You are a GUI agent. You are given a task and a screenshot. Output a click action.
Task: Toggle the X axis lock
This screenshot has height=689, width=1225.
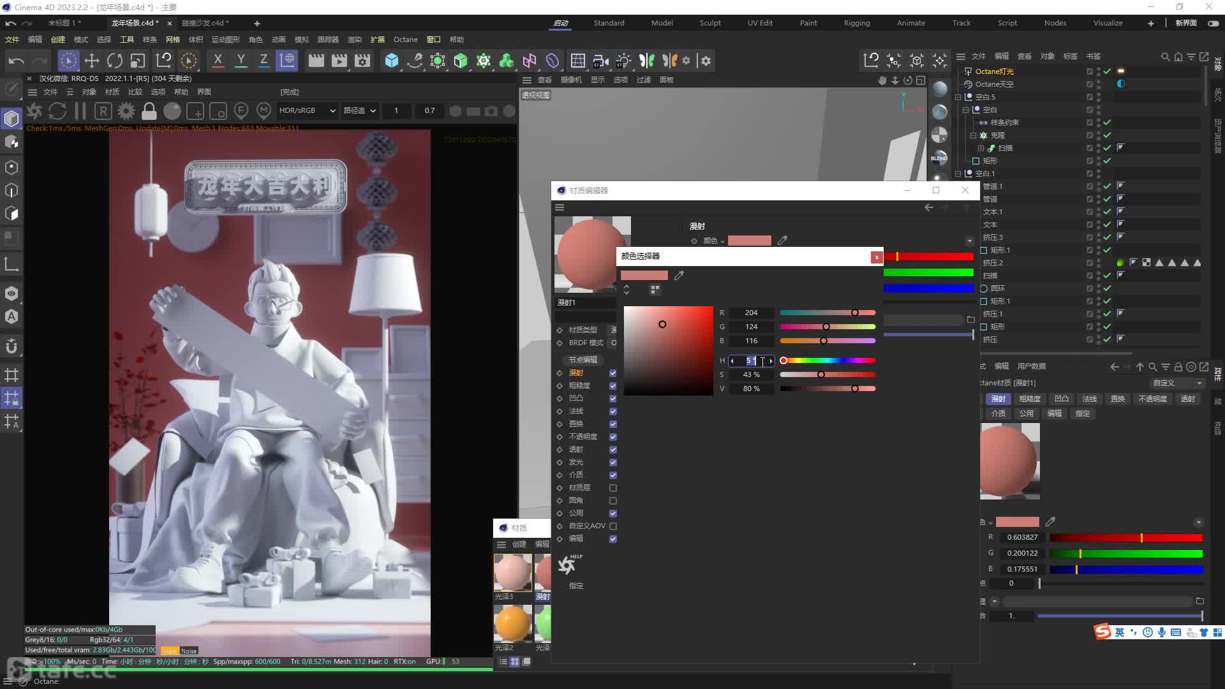tap(218, 60)
